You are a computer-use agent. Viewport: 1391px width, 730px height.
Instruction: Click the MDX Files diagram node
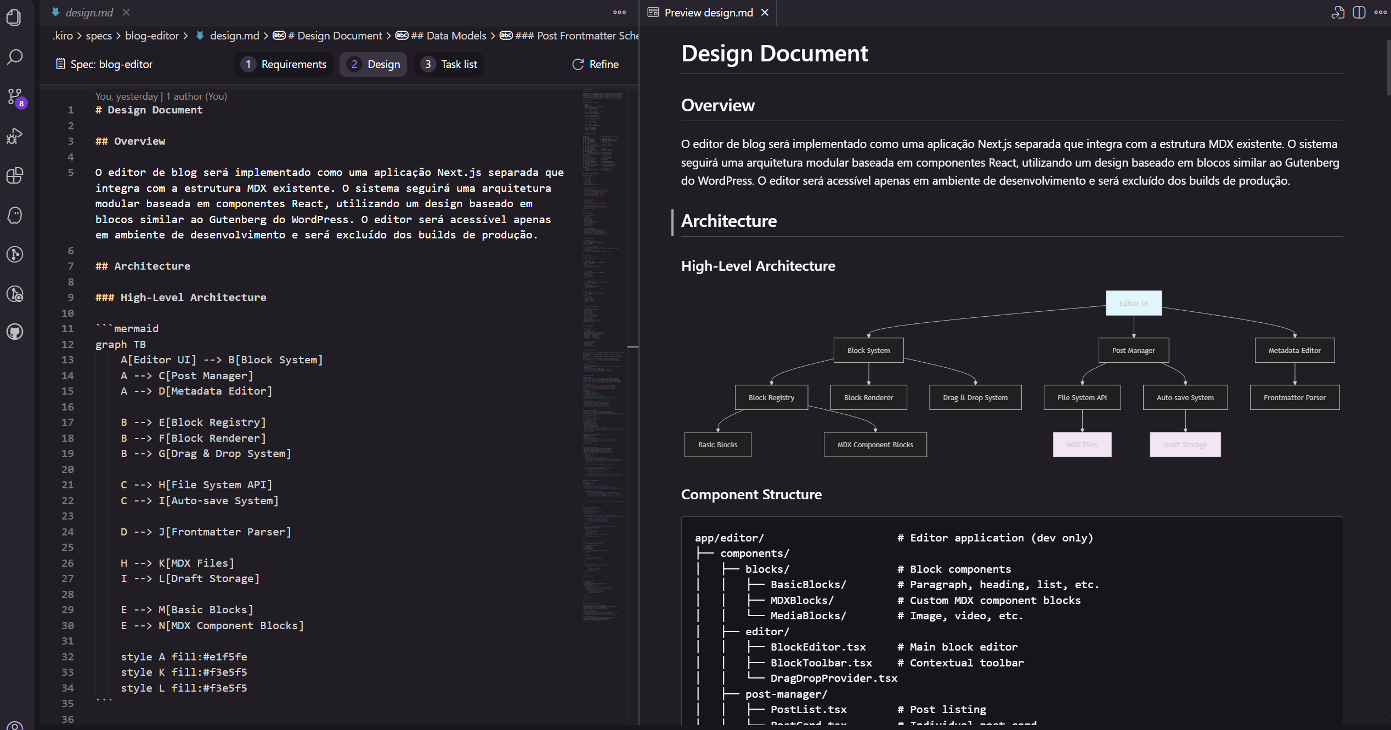tap(1082, 444)
